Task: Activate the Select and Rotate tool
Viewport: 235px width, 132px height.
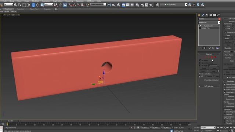Action: click(x=37, y=5)
